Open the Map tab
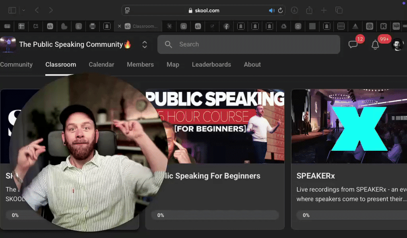The height and width of the screenshot is (238, 407). click(x=173, y=65)
